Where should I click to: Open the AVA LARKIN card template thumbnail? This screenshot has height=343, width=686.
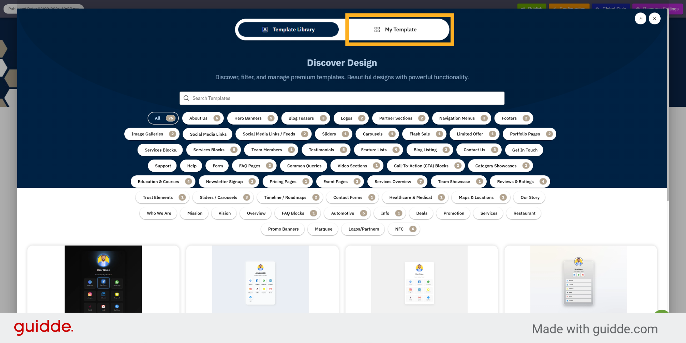click(260, 279)
